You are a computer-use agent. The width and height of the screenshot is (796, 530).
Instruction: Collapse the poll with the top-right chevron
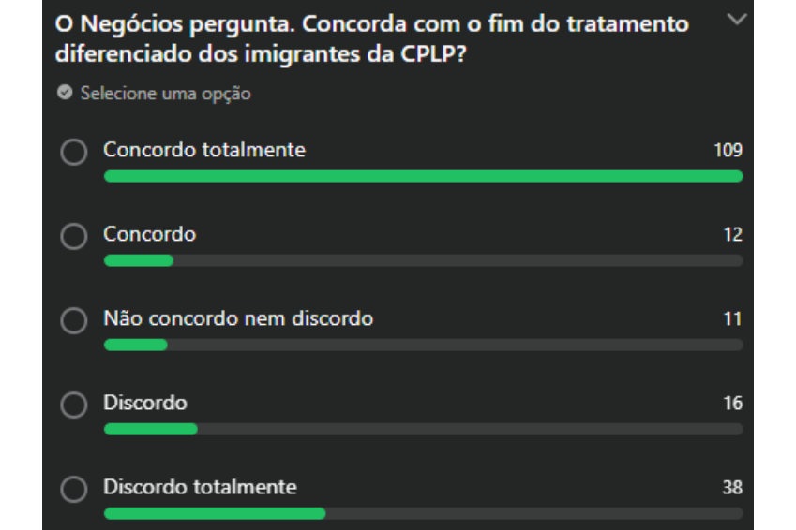pos(738,20)
